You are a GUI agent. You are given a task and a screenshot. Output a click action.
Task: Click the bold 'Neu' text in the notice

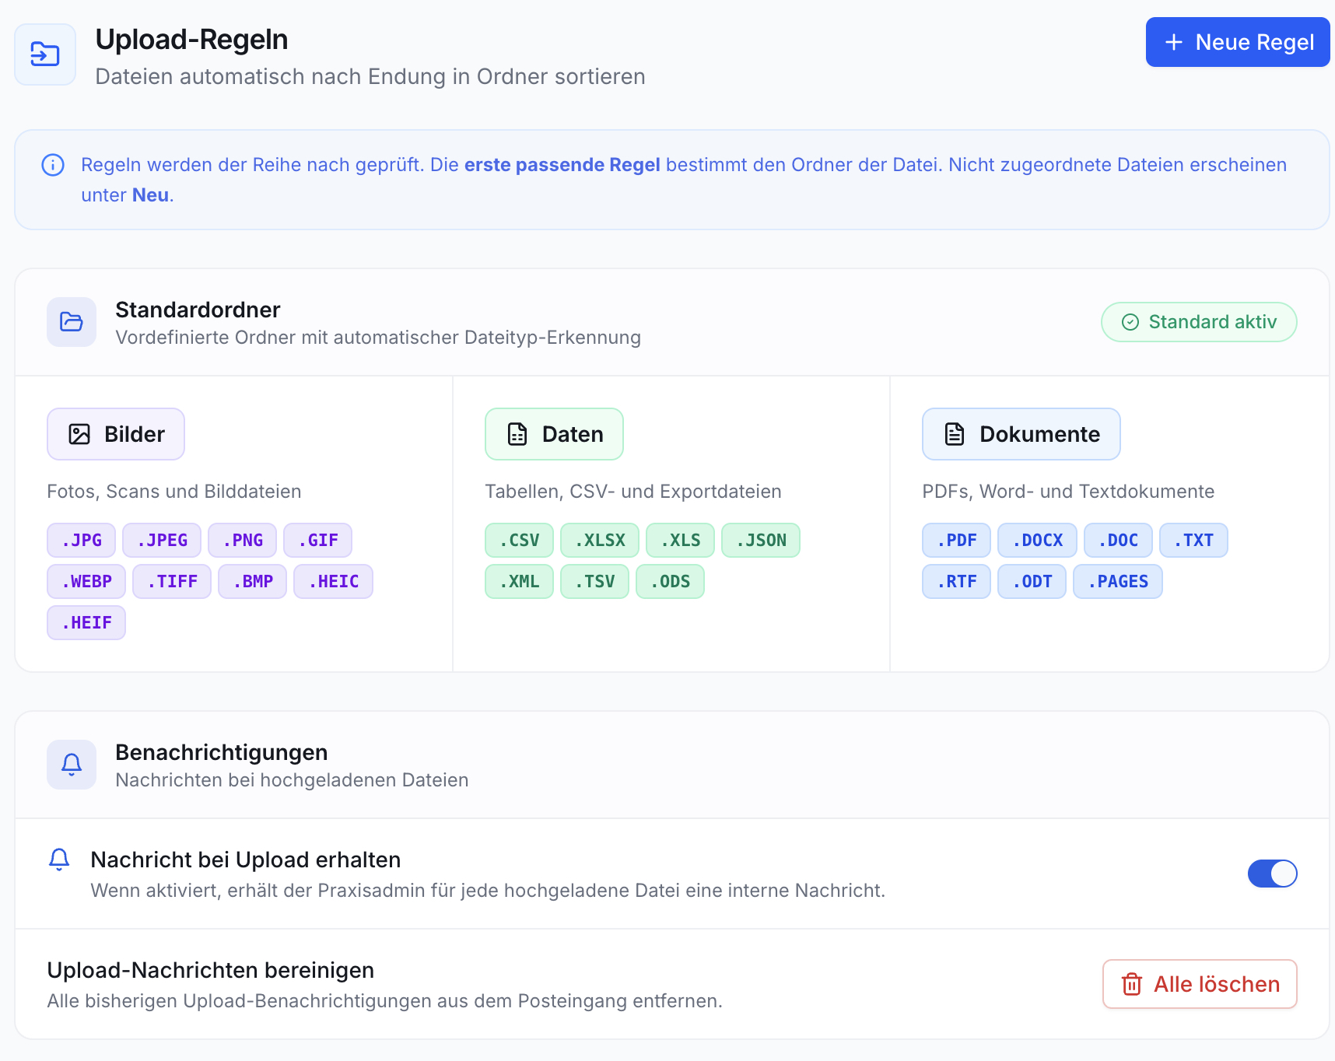[150, 195]
